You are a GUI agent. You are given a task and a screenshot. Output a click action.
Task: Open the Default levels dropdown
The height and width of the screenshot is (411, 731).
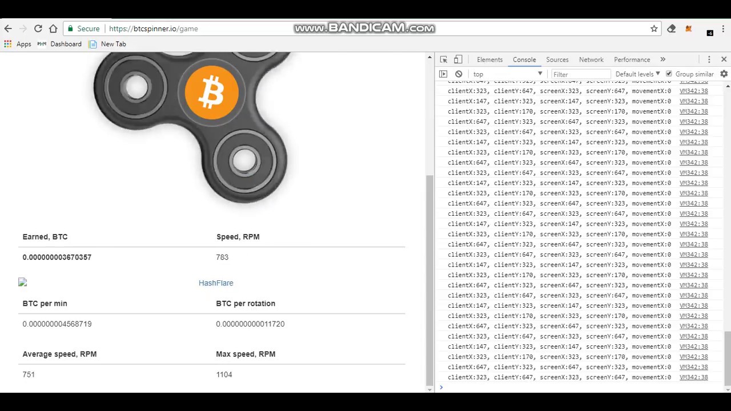pyautogui.click(x=637, y=74)
